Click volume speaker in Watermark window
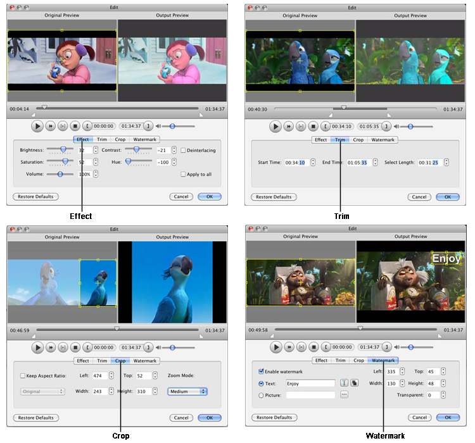The height and width of the screenshot is (443, 475). [397, 347]
